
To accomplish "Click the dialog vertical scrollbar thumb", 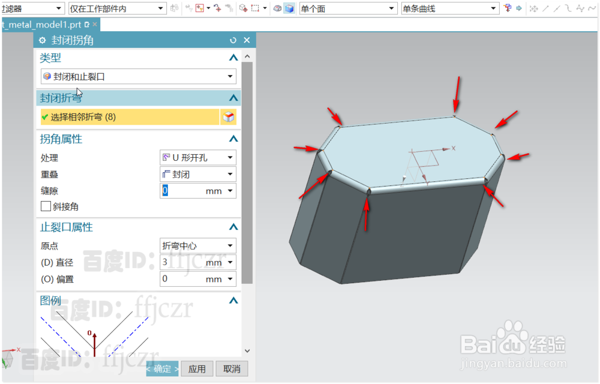I will tap(247, 173).
